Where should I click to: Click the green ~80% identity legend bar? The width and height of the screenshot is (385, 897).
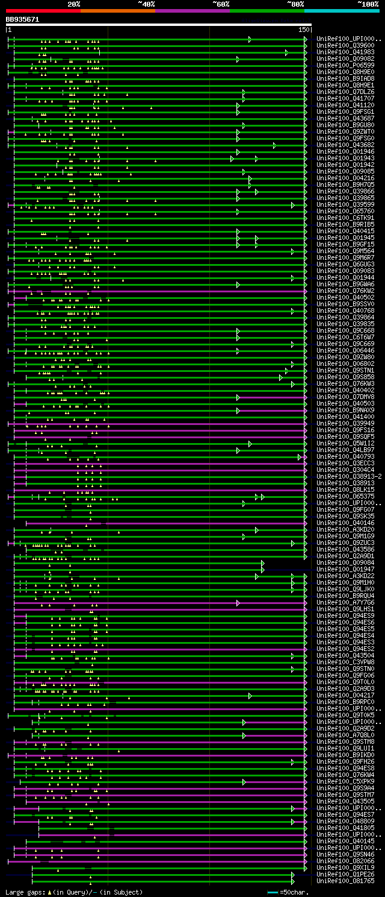click(266, 11)
